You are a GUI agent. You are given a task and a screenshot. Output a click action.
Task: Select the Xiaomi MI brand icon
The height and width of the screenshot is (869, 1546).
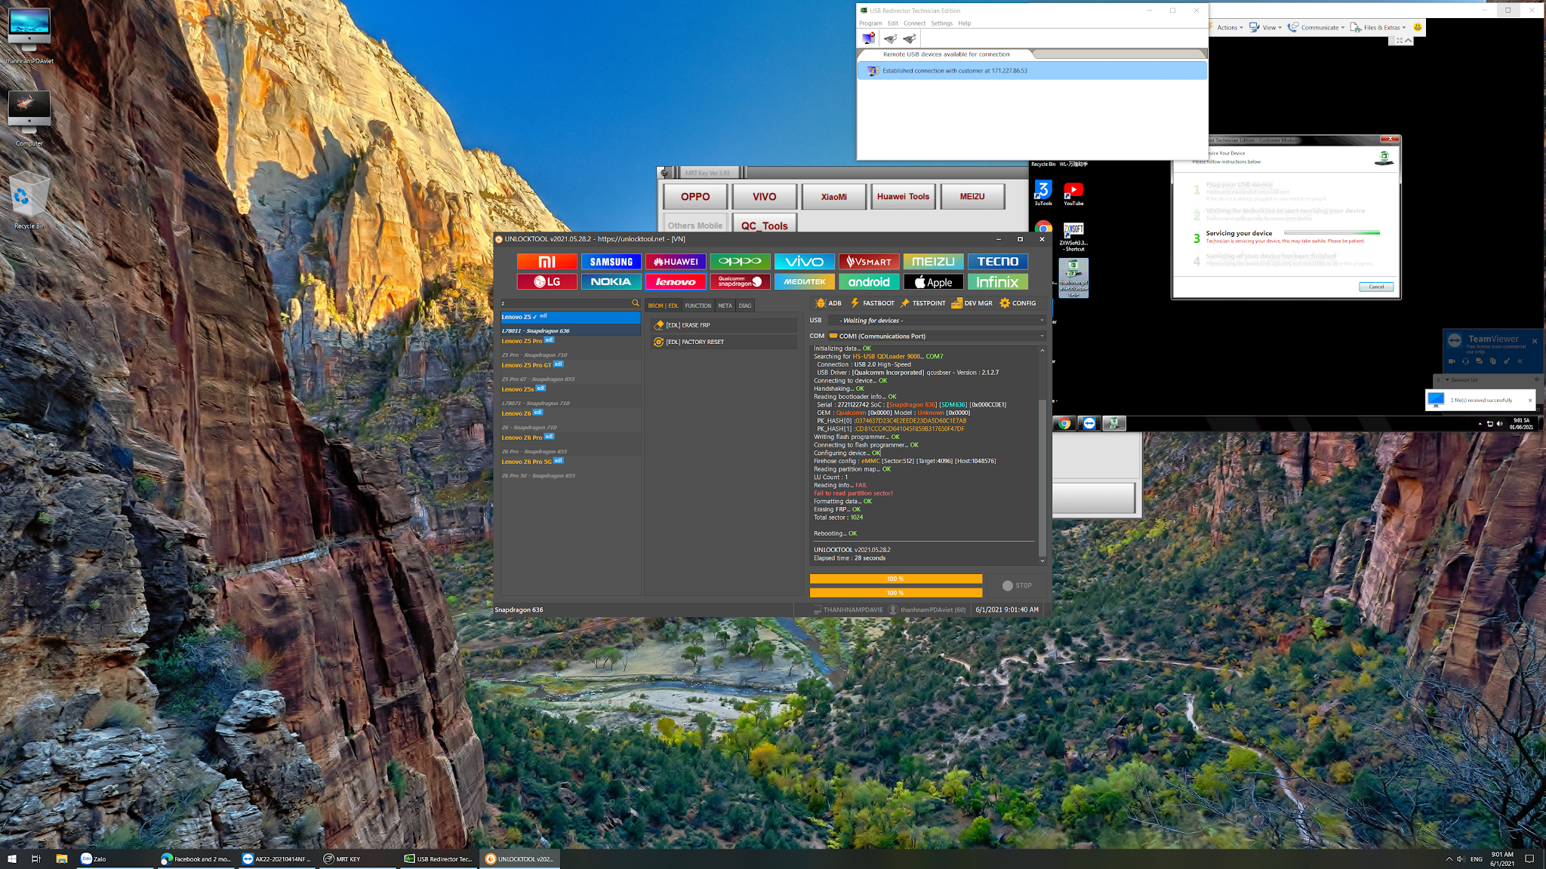point(547,262)
